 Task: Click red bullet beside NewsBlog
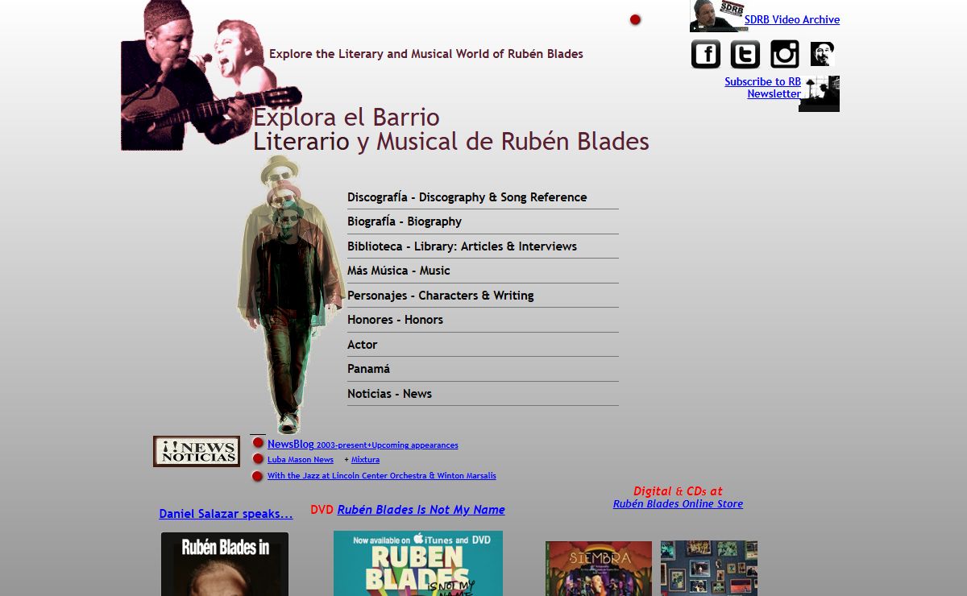click(x=258, y=443)
